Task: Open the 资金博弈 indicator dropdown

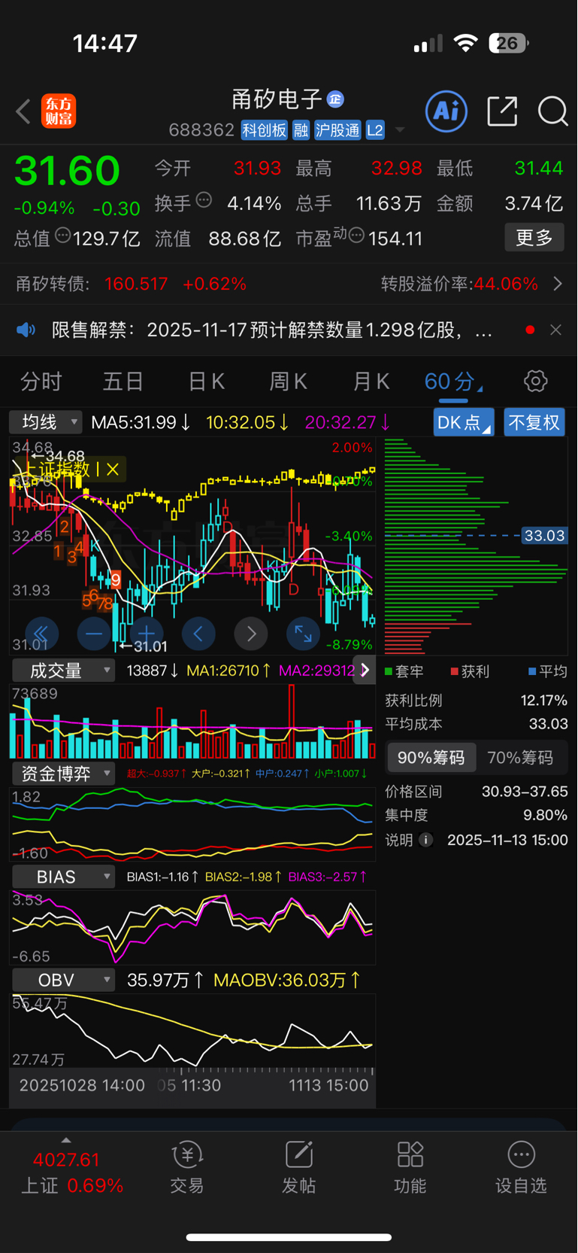Action: click(x=63, y=774)
